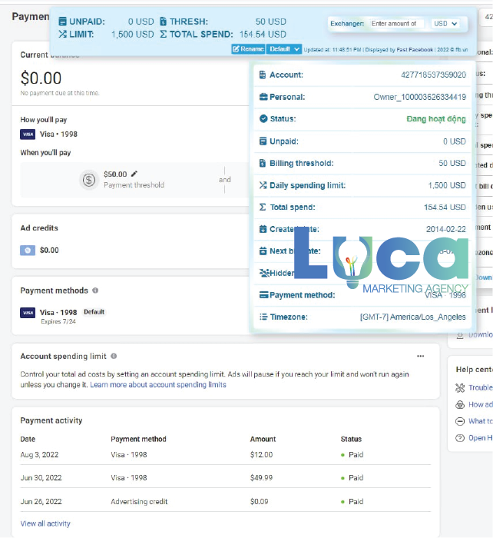Click the $0.00 current balance amount
This screenshot has width=493, height=538.
(x=41, y=78)
